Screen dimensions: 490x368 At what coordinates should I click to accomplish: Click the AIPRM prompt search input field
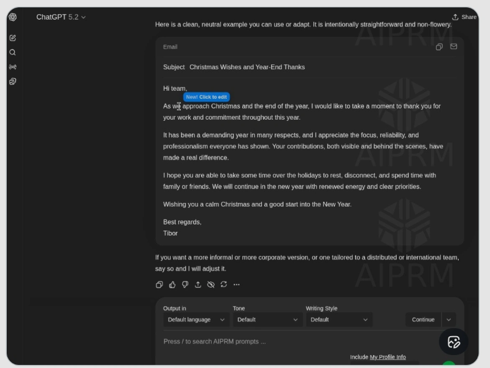(x=294, y=342)
